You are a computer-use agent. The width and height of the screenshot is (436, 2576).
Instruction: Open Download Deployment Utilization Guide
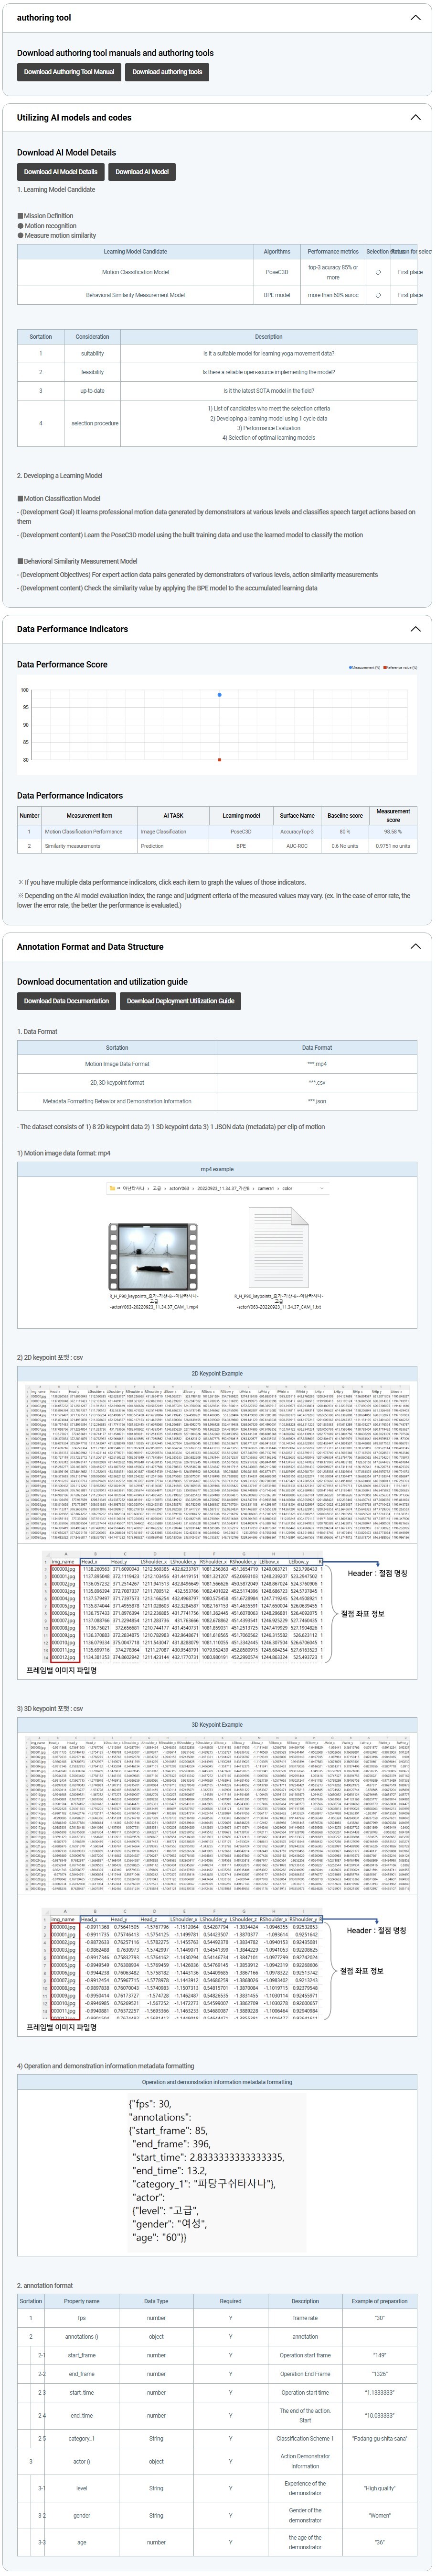click(x=181, y=1001)
